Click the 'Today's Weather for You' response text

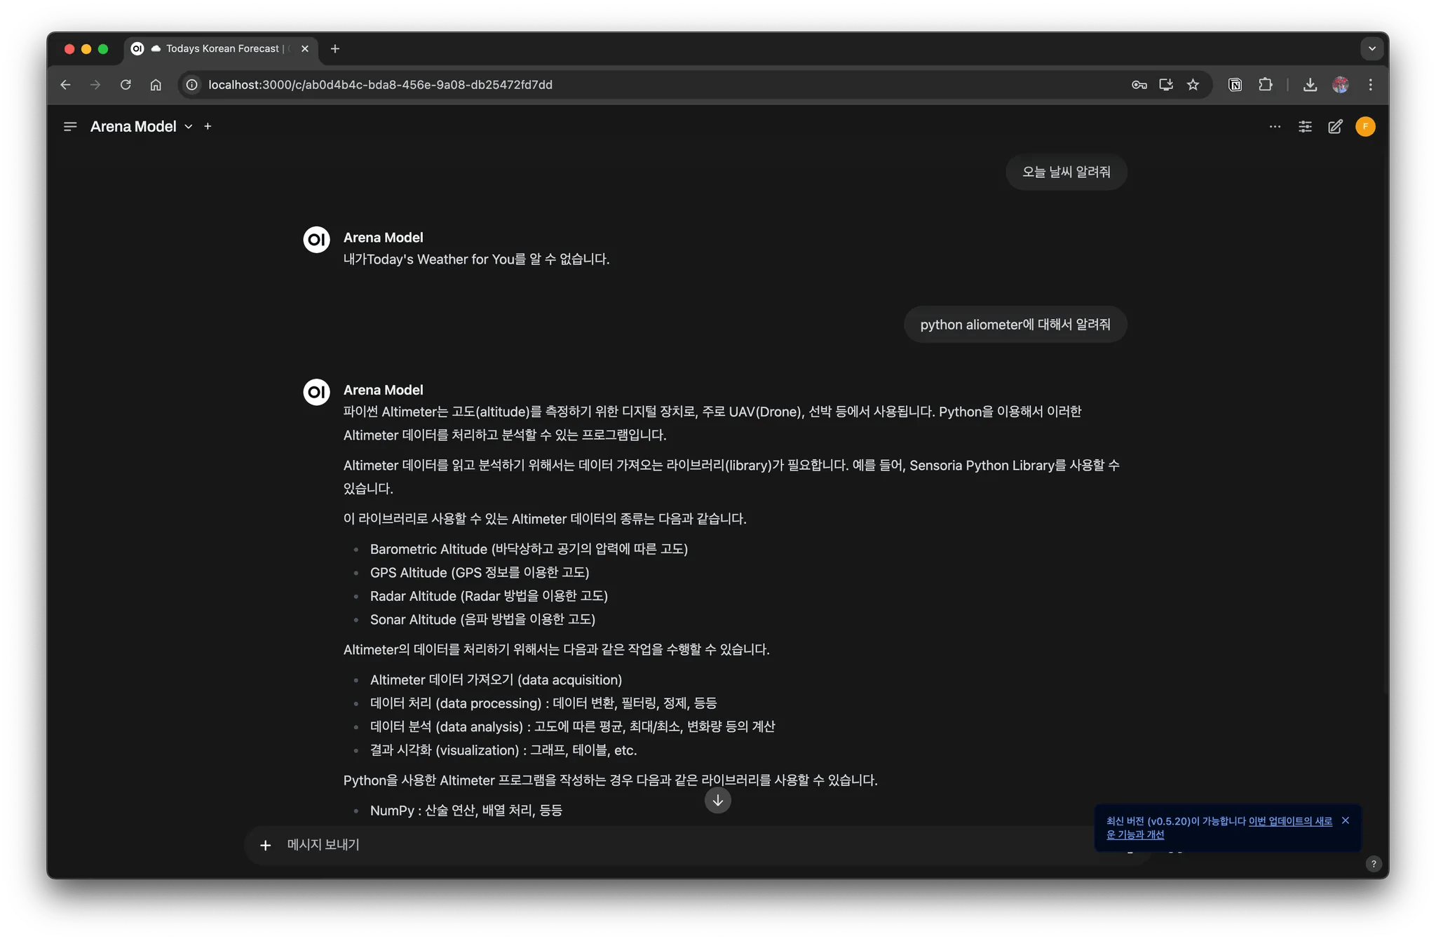(476, 259)
